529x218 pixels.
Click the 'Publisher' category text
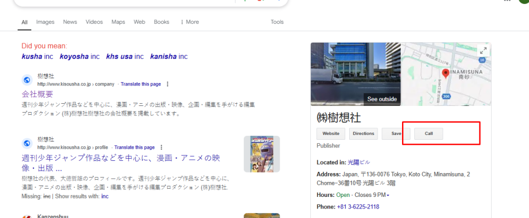point(329,146)
